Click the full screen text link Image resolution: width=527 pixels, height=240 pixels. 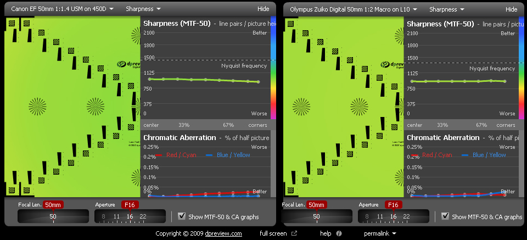coord(273,233)
